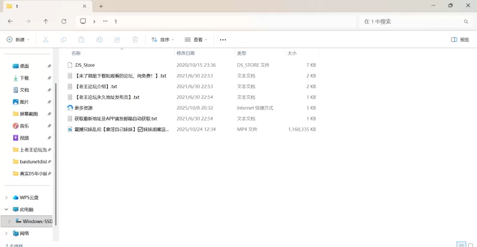Toggle the 预览 preview pane

(x=460, y=40)
